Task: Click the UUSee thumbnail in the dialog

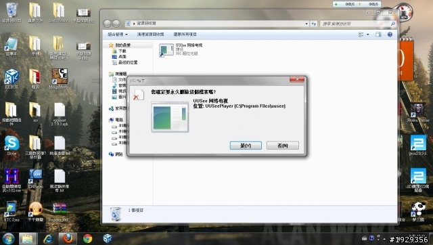Action: coord(170,116)
